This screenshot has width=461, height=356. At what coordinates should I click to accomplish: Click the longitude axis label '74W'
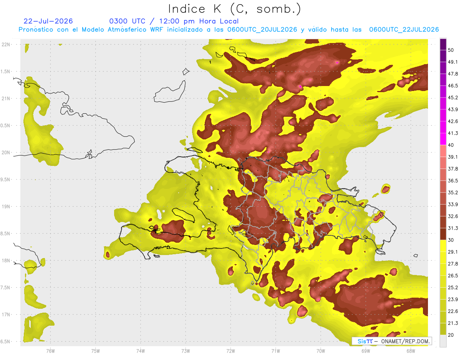coord(141,351)
